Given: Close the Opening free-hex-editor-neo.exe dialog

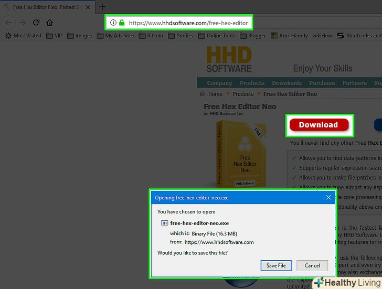Looking at the screenshot, I should click(x=328, y=197).
